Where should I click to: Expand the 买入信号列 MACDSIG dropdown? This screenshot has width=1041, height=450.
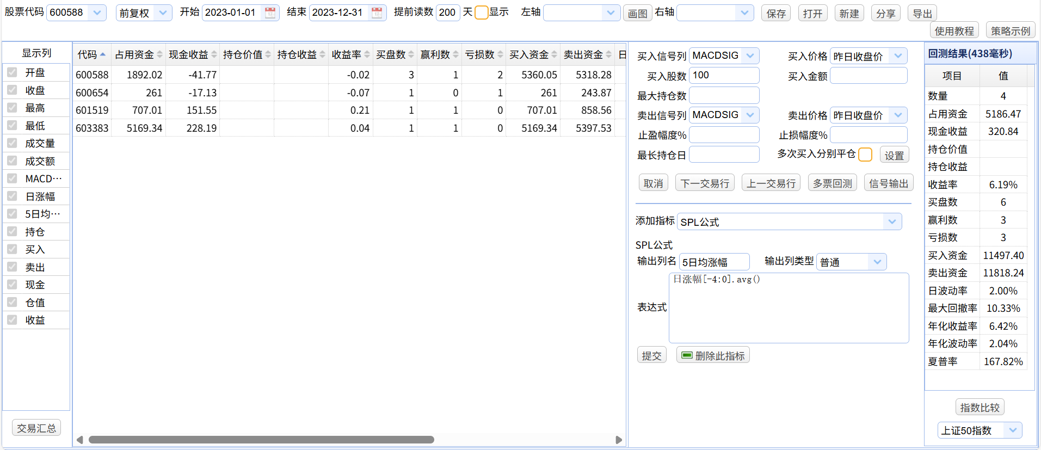750,56
